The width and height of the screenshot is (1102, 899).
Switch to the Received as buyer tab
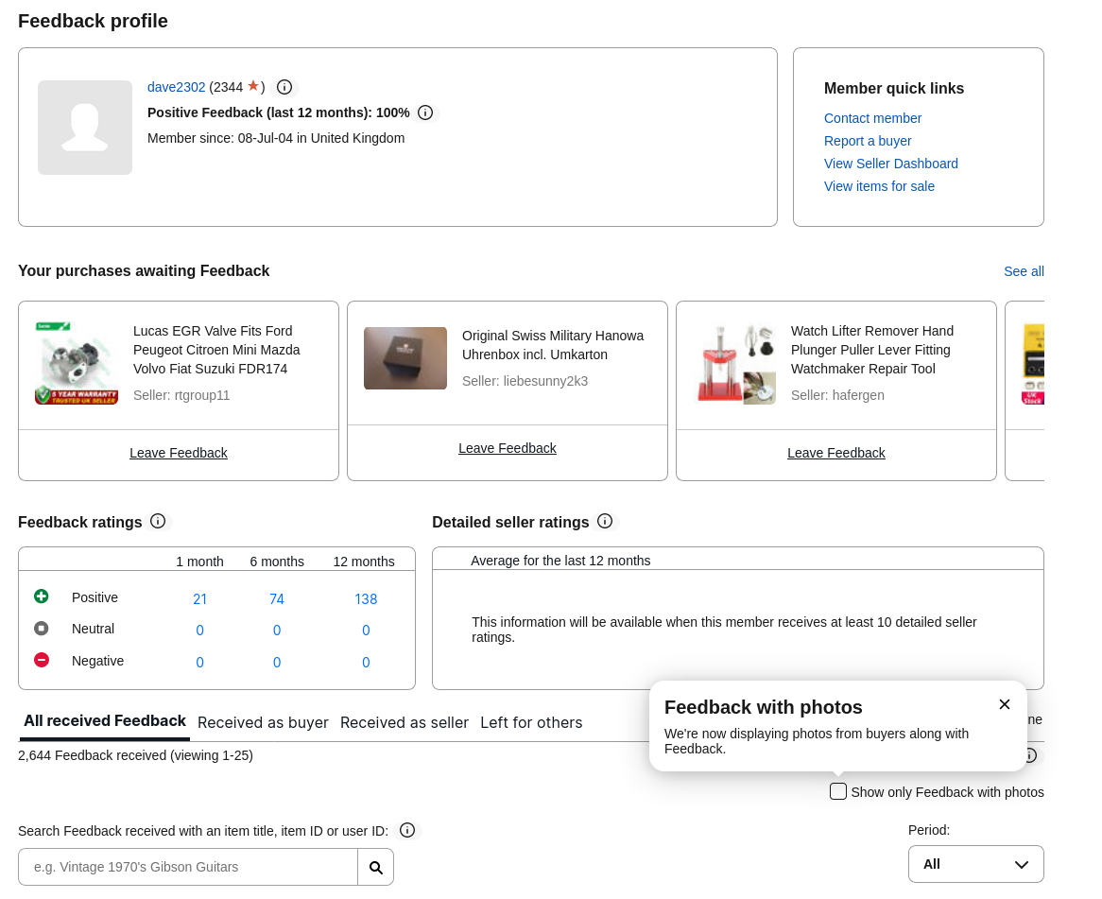pyautogui.click(x=263, y=722)
